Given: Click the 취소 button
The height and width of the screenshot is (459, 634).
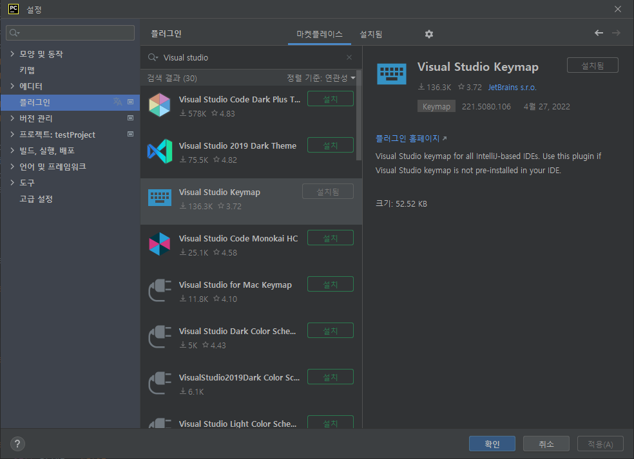Looking at the screenshot, I should (546, 444).
